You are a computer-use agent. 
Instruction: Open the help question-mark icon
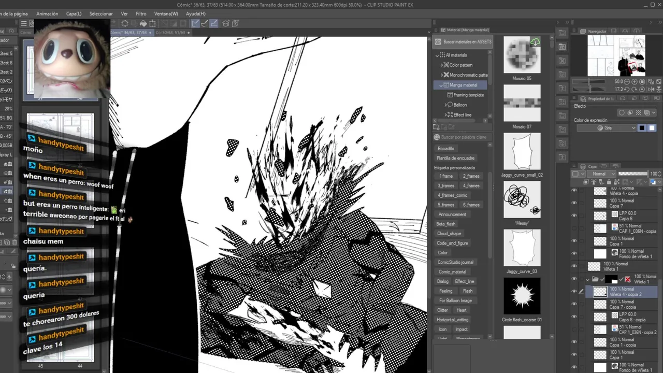(235, 23)
